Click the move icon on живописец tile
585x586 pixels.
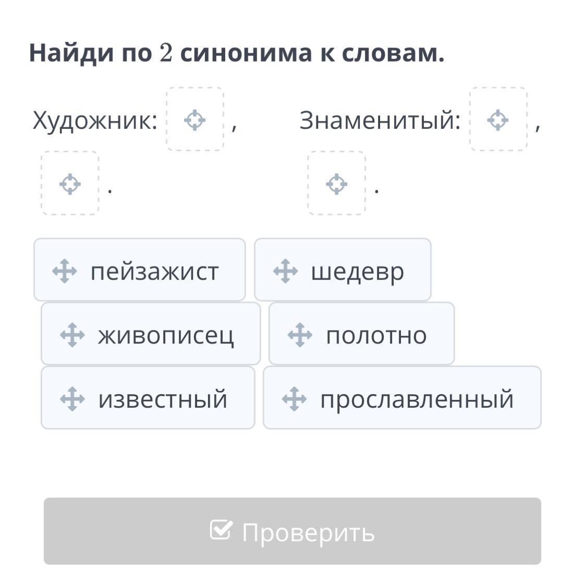[72, 335]
